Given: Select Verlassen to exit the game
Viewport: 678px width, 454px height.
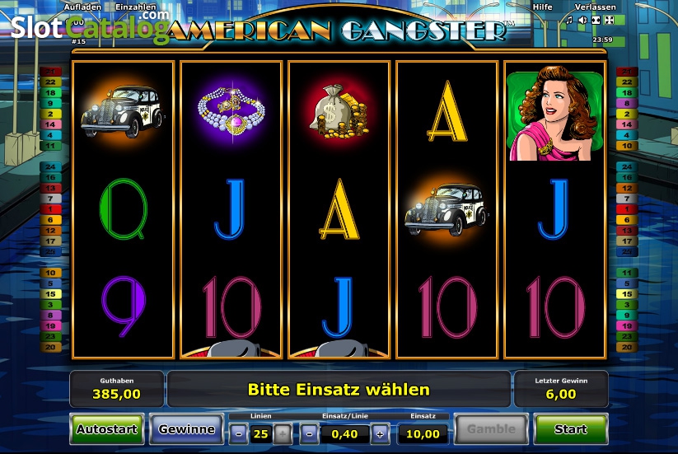Looking at the screenshot, I should [x=595, y=7].
